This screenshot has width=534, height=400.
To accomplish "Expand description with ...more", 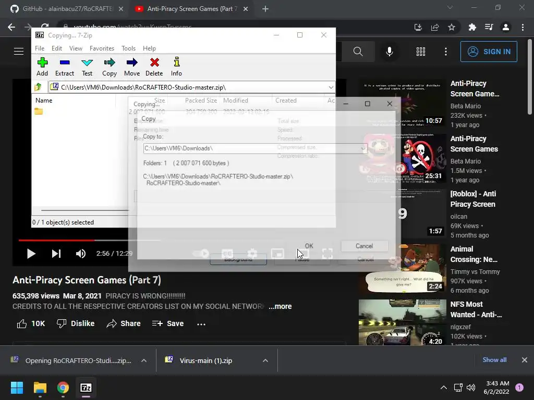I will (280, 306).
